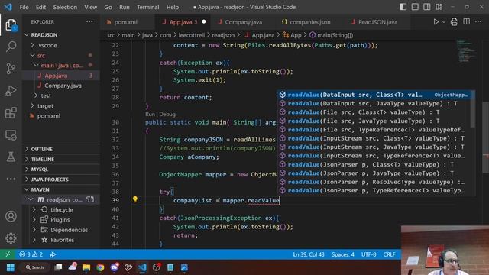The width and height of the screenshot is (489, 275).
Task: Customize layout icon in title bar
Action: [439, 7]
